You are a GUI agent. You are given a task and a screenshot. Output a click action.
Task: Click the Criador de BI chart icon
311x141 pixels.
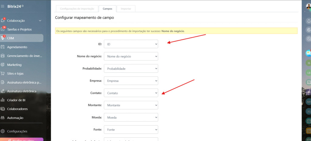pyautogui.click(x=3, y=100)
